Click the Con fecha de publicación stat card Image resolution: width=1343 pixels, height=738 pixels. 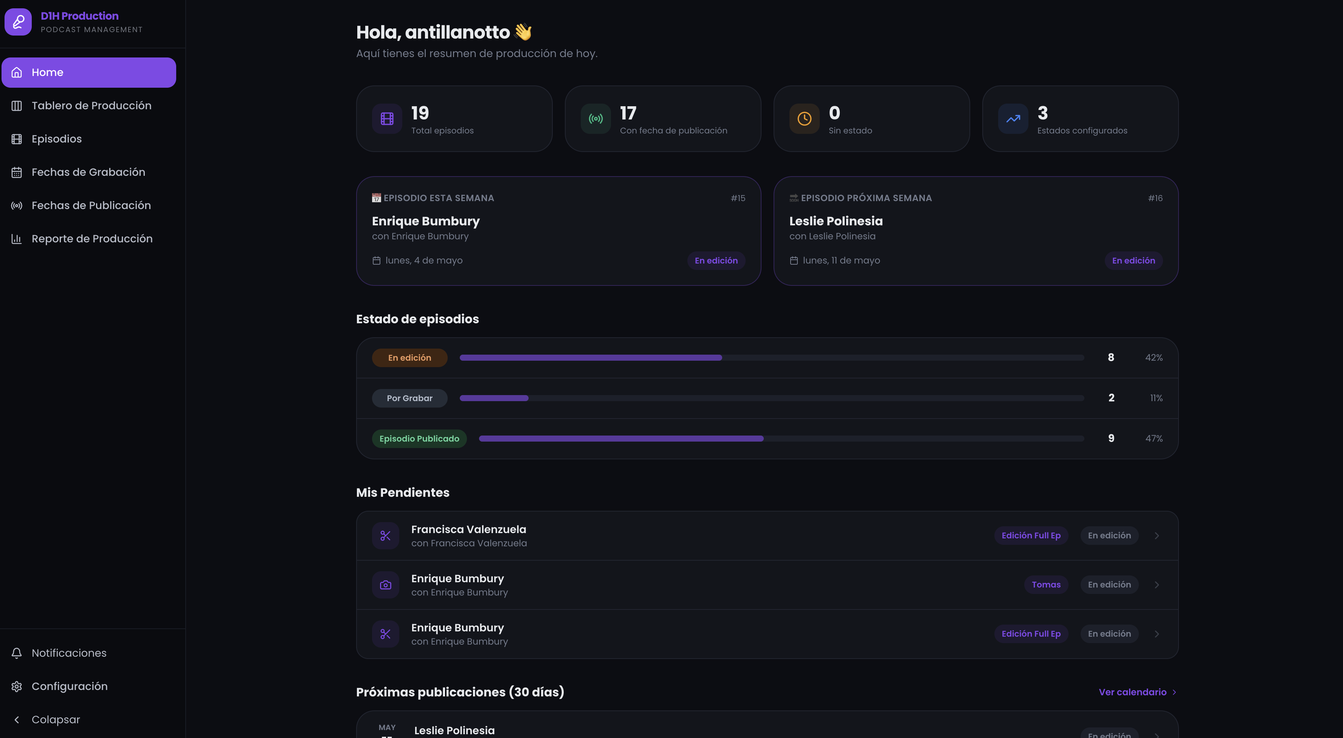pos(663,119)
